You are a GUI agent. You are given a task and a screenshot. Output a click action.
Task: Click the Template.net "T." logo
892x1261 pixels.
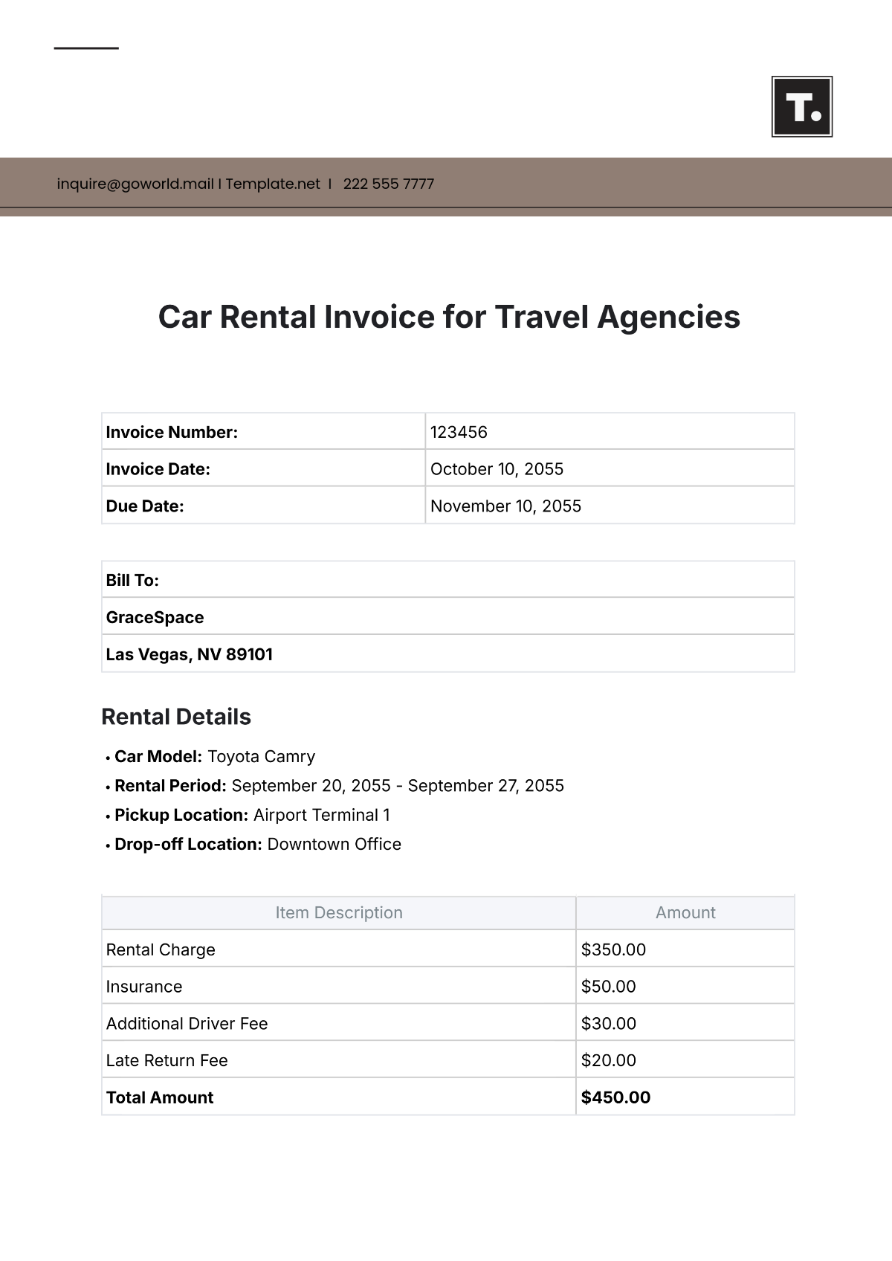pos(802,106)
